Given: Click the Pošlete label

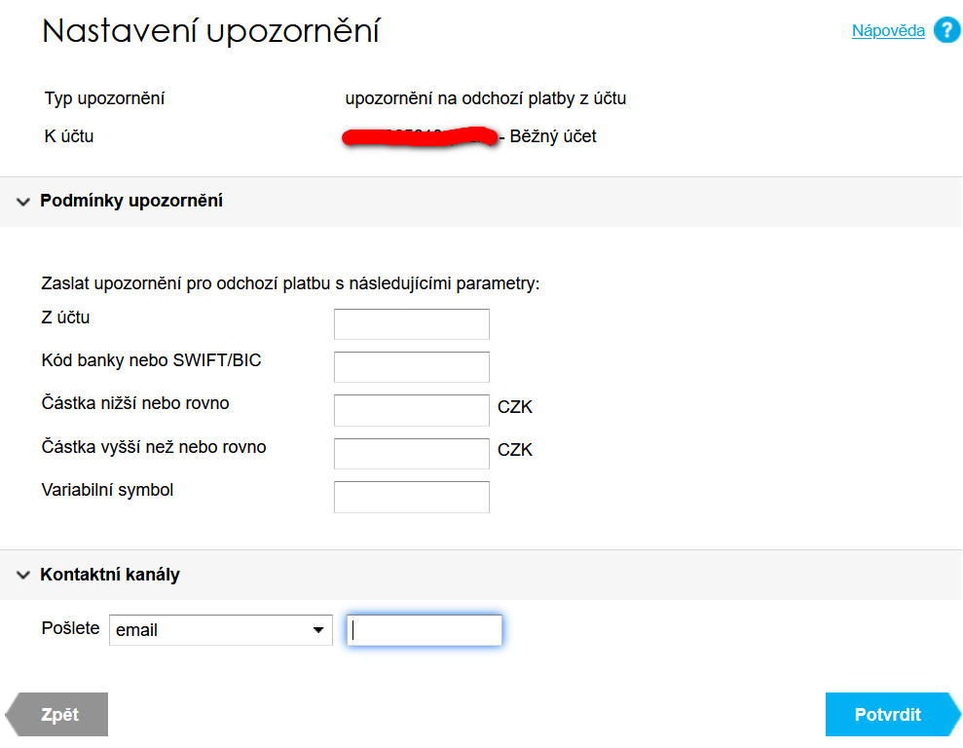Looking at the screenshot, I should point(70,628).
